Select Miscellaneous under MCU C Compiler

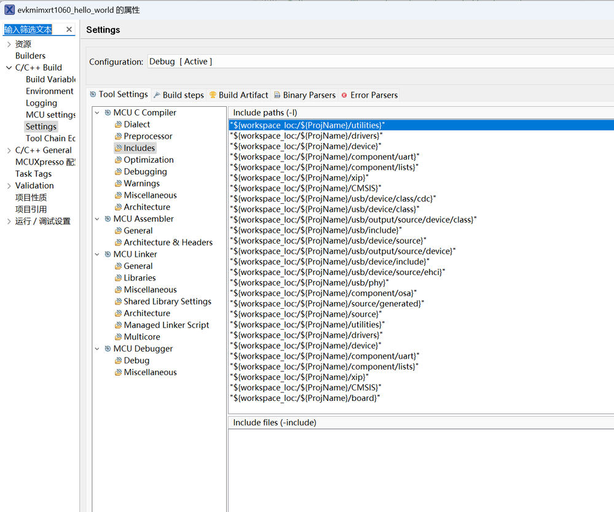coord(150,195)
